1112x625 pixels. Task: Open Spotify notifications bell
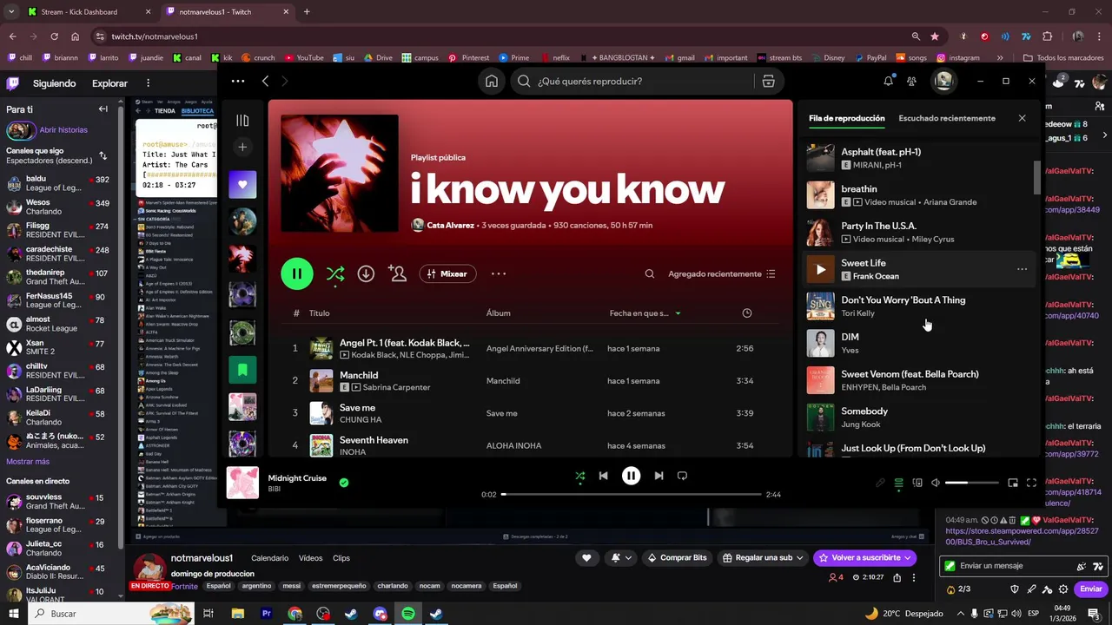(x=888, y=81)
